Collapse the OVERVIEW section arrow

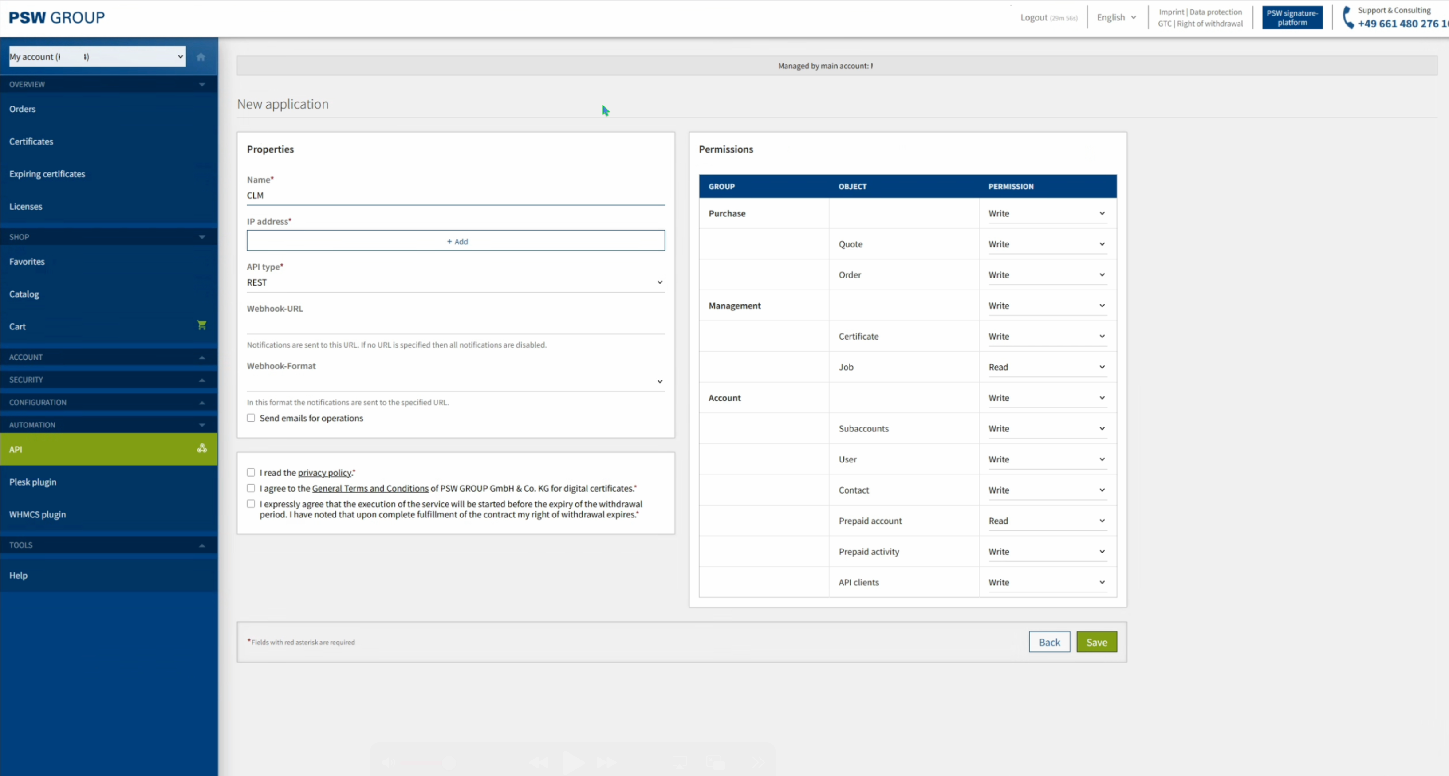coord(202,84)
